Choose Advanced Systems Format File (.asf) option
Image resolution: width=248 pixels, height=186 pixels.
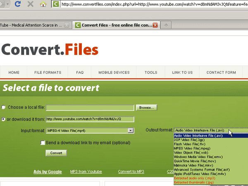tap(211, 170)
